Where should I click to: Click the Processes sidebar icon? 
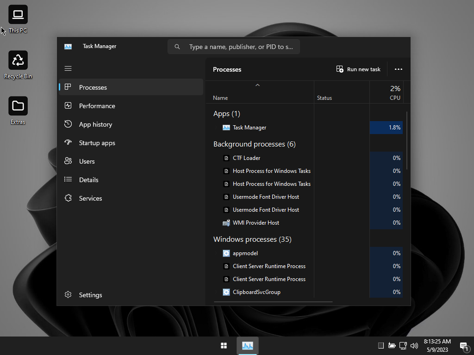pyautogui.click(x=68, y=87)
